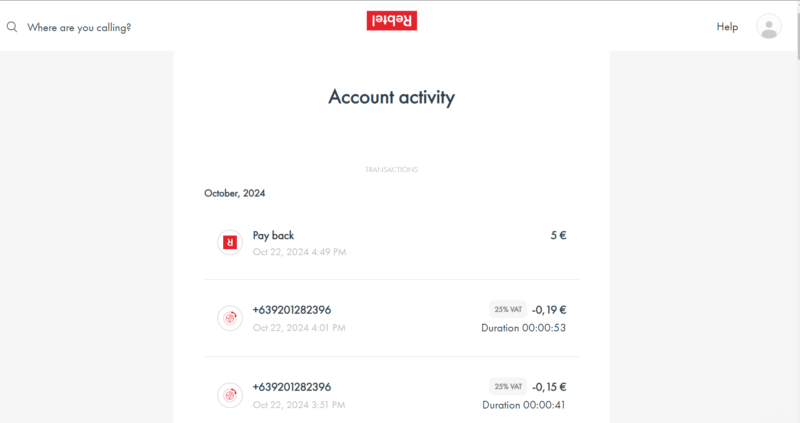Open the user profile avatar
800x423 pixels.
click(768, 26)
